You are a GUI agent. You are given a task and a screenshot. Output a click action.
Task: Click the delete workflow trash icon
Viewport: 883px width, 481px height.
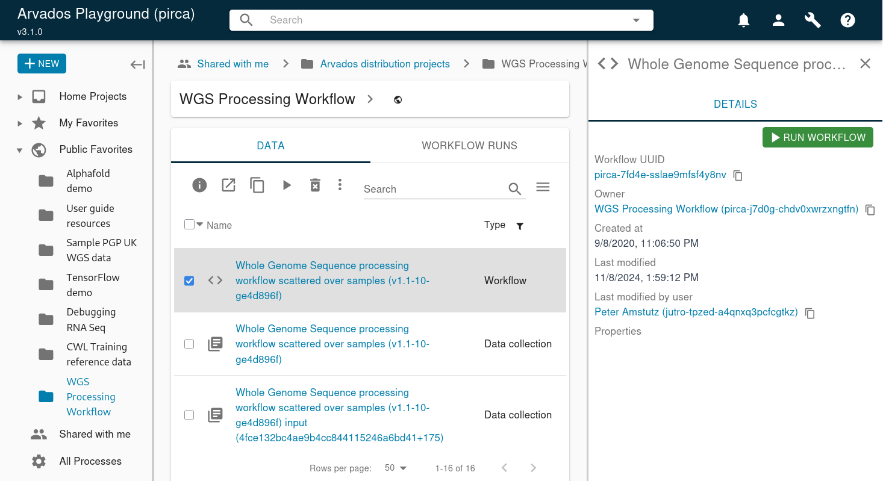[315, 185]
